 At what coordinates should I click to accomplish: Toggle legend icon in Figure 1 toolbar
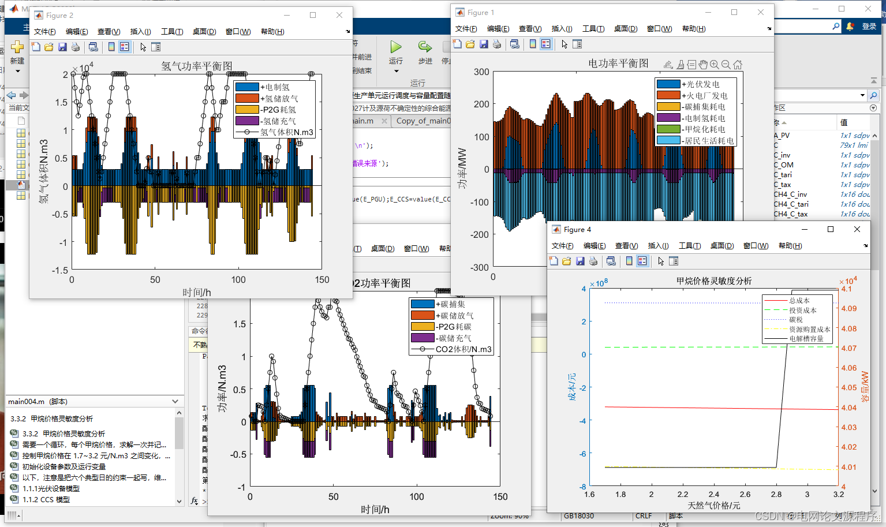coord(545,44)
